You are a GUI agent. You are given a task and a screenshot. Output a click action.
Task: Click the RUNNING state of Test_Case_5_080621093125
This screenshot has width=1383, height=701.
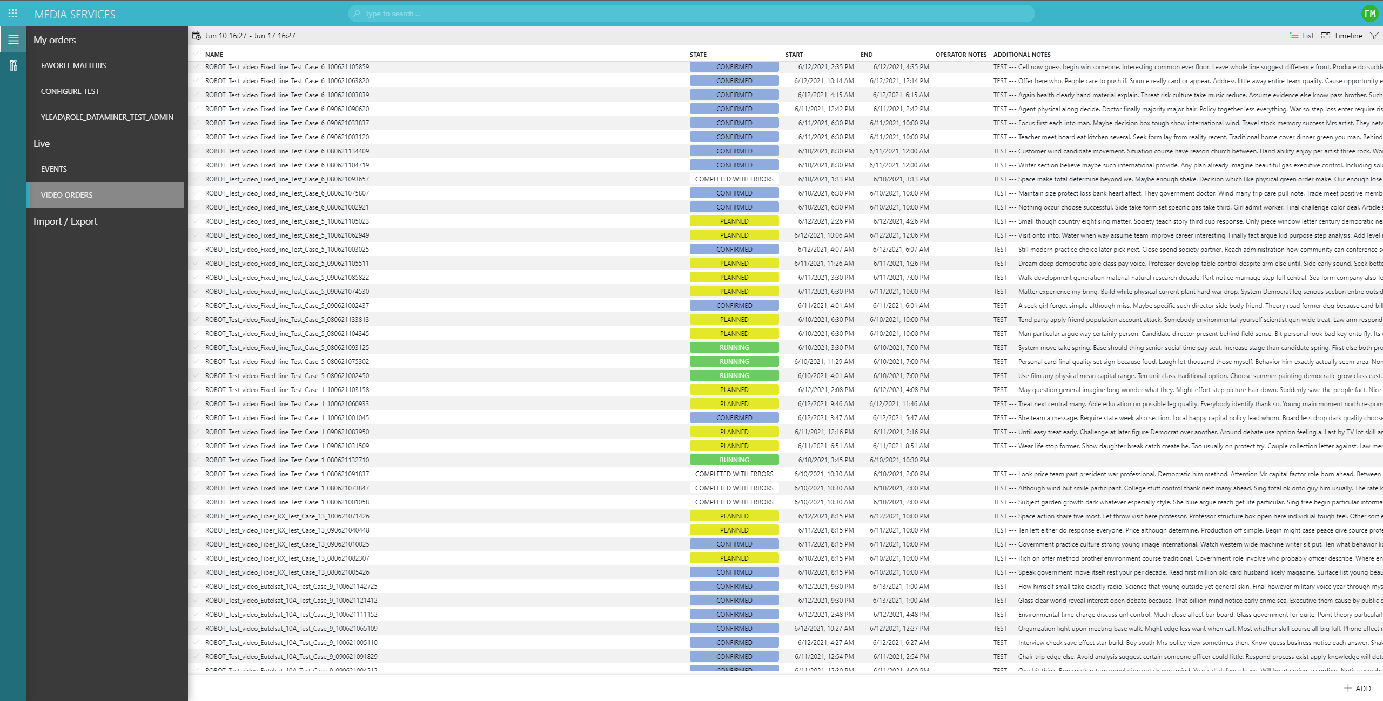coord(734,347)
